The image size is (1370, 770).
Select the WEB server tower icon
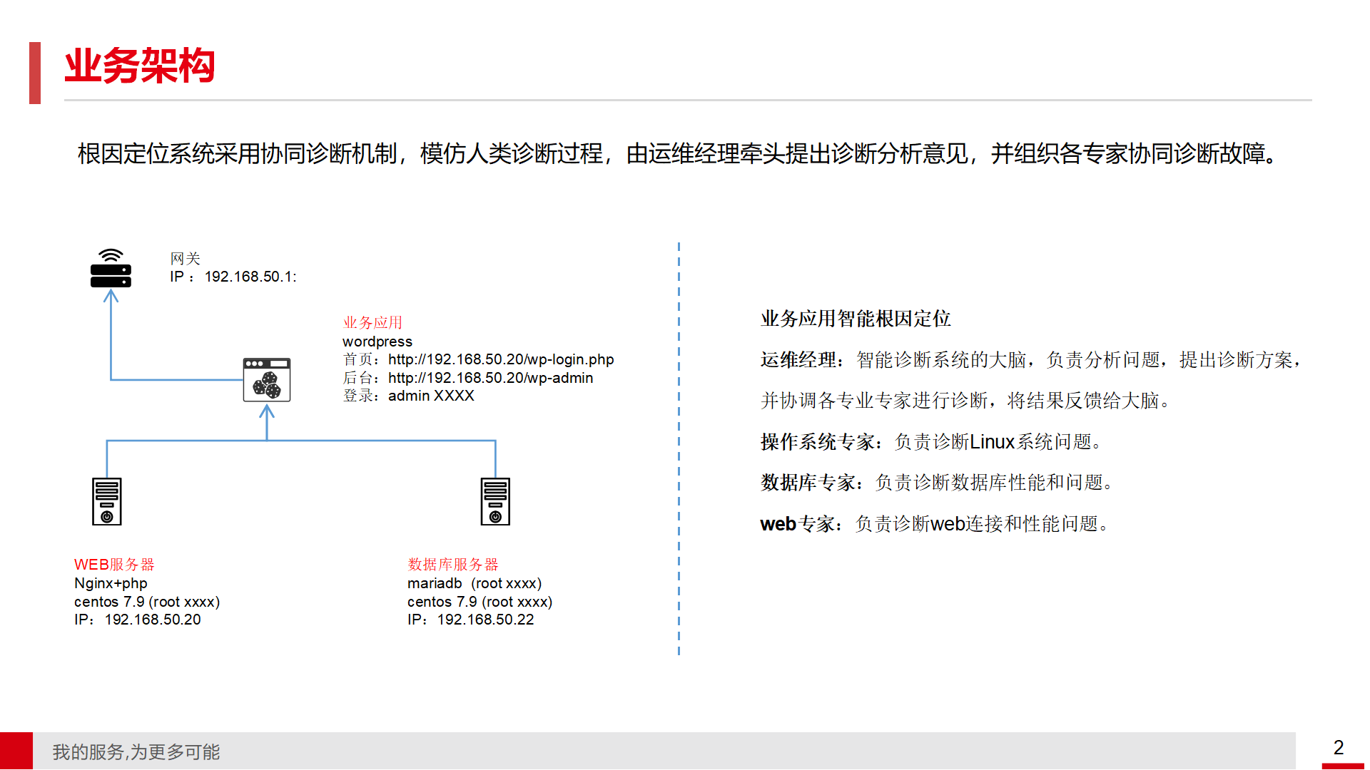[107, 501]
